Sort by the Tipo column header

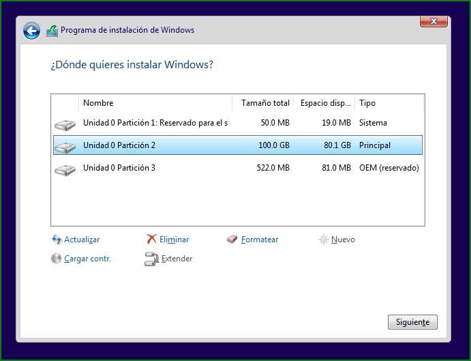389,103
